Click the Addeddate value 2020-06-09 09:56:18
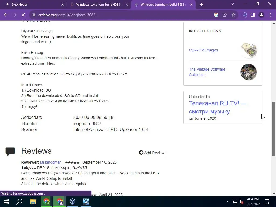Viewport: 276px width, 207px height. click(x=93, y=118)
